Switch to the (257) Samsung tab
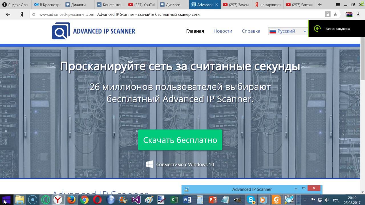Screen dimensions: 365x205 point(299,5)
